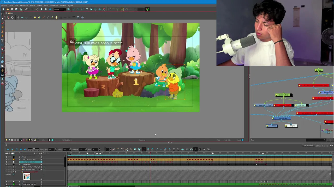The height and width of the screenshot is (187, 334).
Task: Click the Open scene folder icon
Action: click(8, 9)
